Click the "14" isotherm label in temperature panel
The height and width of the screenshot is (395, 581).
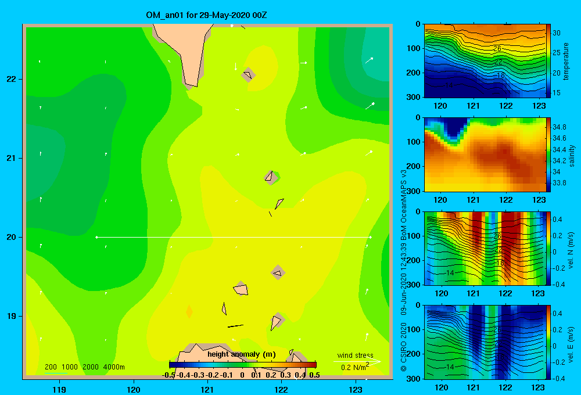coord(449,85)
